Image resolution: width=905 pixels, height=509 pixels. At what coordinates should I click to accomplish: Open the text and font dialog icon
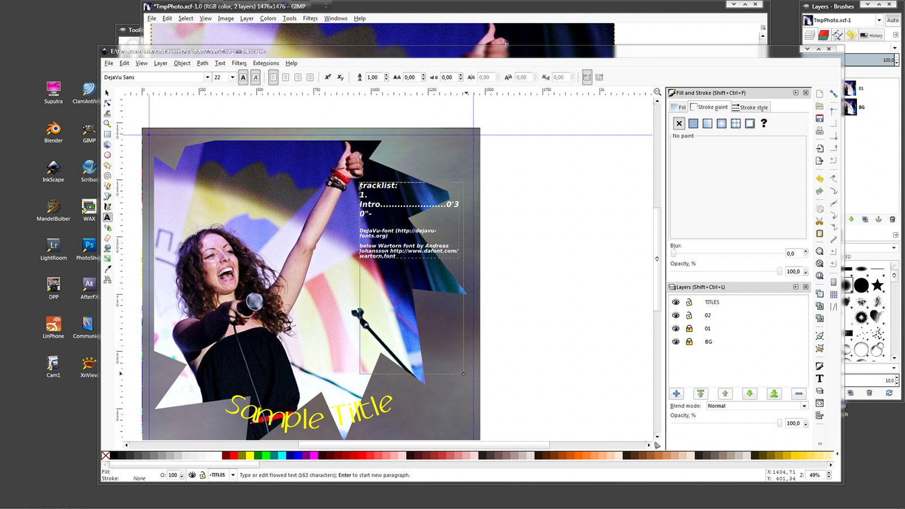pos(820,378)
